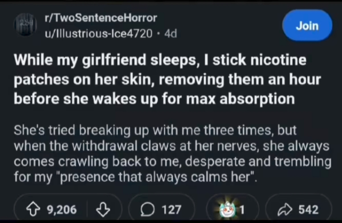Click the award icon on the post
Image resolution: width=342 pixels, height=223 pixels.
point(230,210)
